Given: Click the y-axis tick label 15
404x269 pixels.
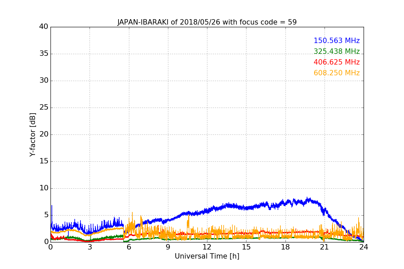Looking at the screenshot, I should (x=44, y=161).
